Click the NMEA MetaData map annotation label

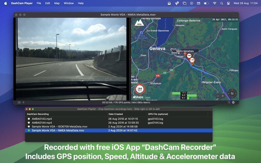coord(185,51)
